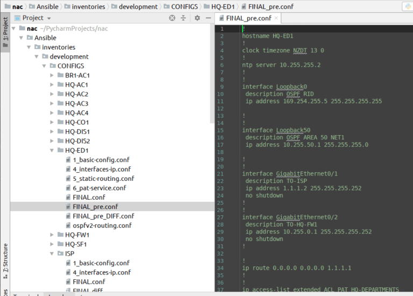Expand the HQ-SF1 folder arrow
The height and width of the screenshot is (296, 413).
(52, 244)
